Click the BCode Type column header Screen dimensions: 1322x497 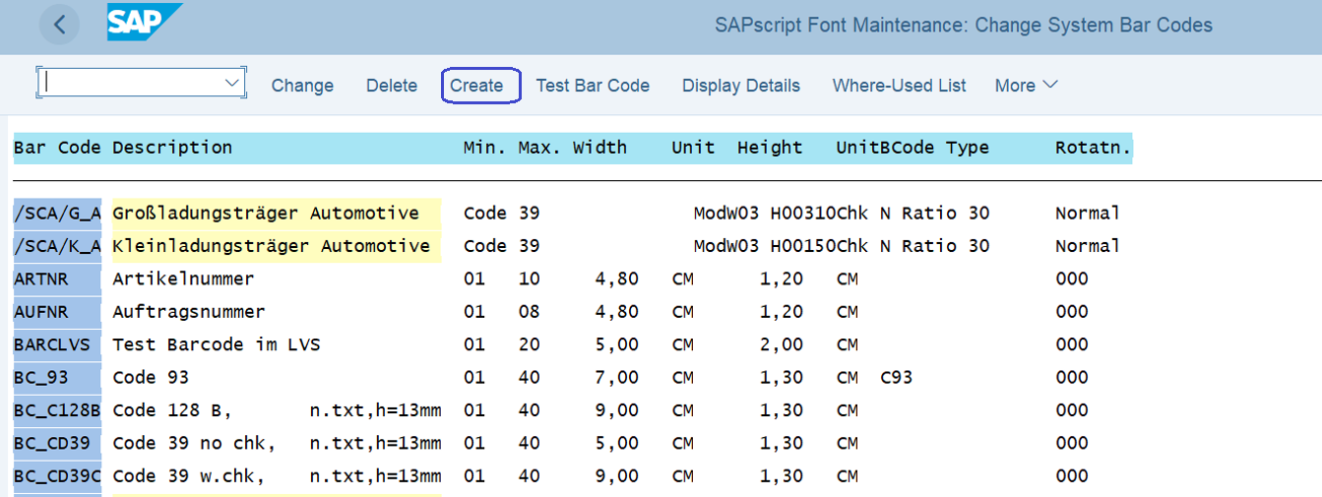click(x=935, y=148)
